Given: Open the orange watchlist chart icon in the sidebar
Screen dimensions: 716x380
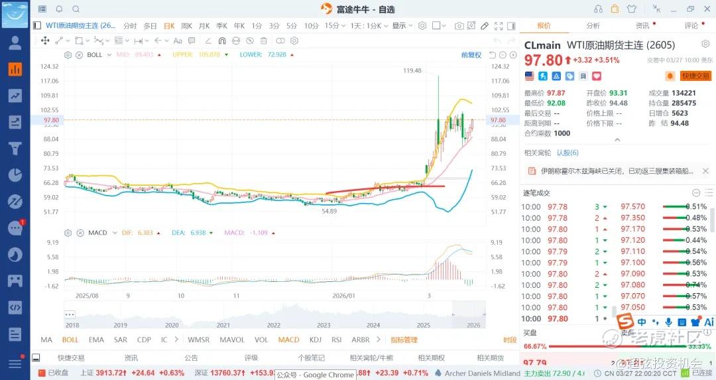Looking at the screenshot, I should [x=15, y=70].
